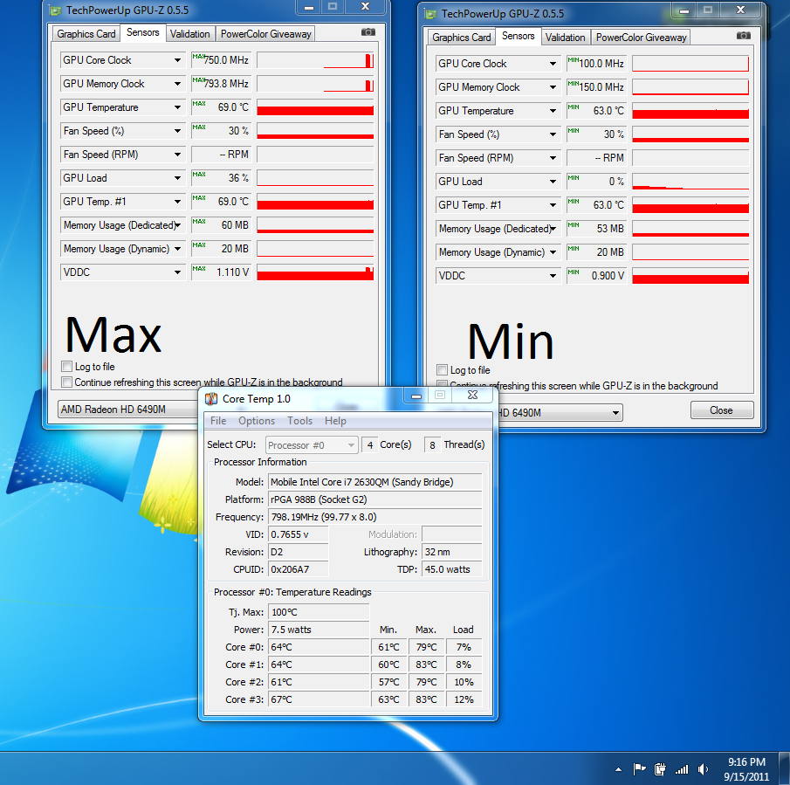Image resolution: width=790 pixels, height=785 pixels.
Task: Open the network signal tray icon
Action: pos(681,769)
